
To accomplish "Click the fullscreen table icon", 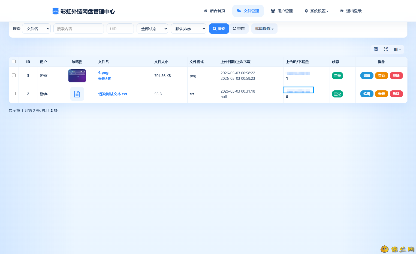I will tap(386, 49).
